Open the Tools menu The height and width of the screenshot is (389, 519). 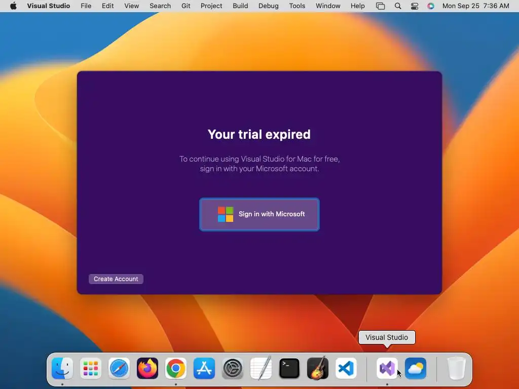(x=297, y=6)
